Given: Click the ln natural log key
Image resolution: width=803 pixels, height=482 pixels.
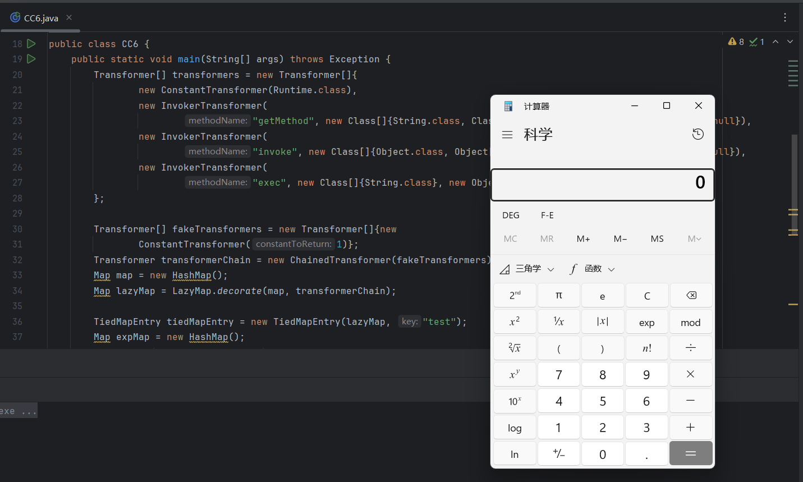Looking at the screenshot, I should pos(515,454).
